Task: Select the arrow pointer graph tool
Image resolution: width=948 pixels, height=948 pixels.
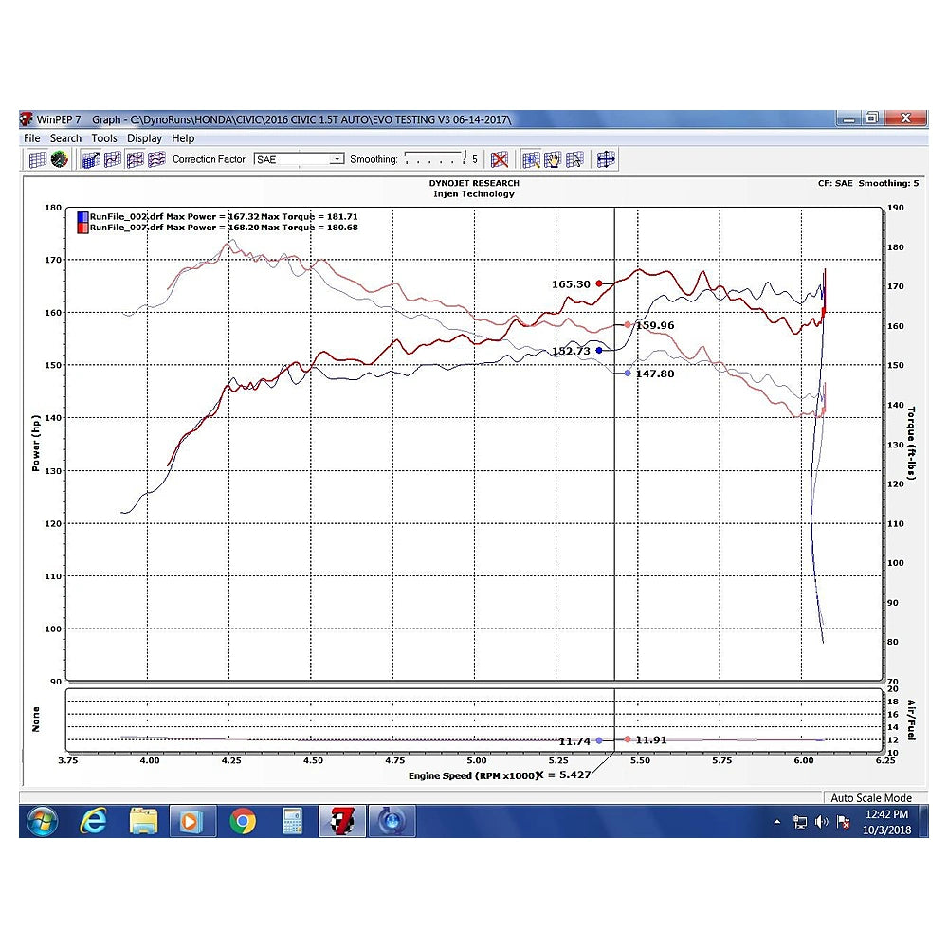Action: pos(574,159)
